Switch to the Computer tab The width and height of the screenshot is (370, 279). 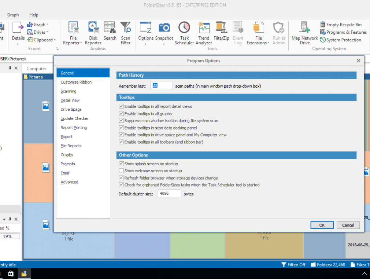(x=36, y=69)
